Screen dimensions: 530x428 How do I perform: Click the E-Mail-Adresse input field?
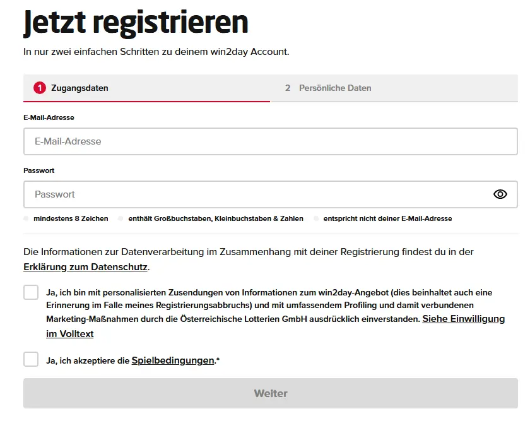[270, 141]
